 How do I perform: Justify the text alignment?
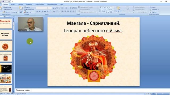tap(70, 11)
